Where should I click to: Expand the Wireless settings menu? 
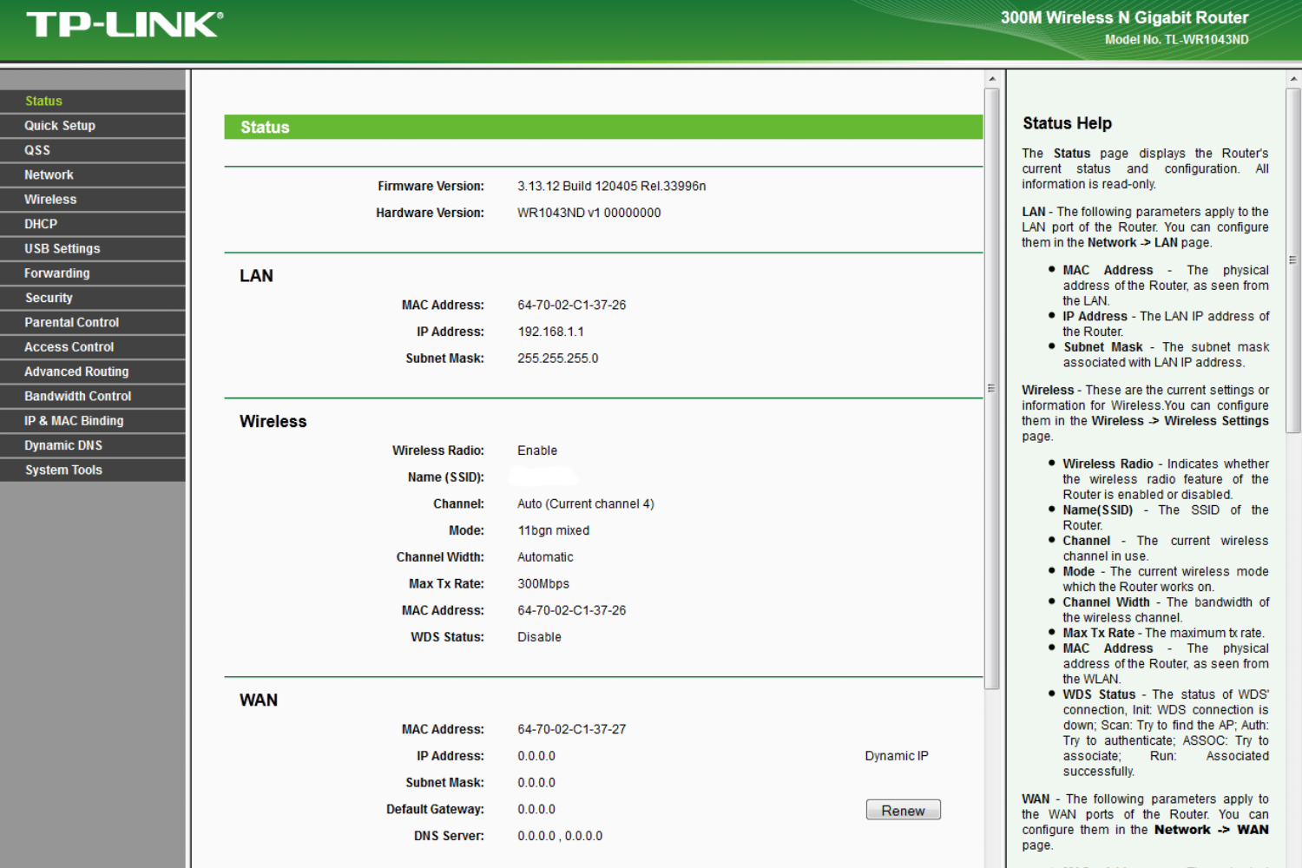[50, 200]
